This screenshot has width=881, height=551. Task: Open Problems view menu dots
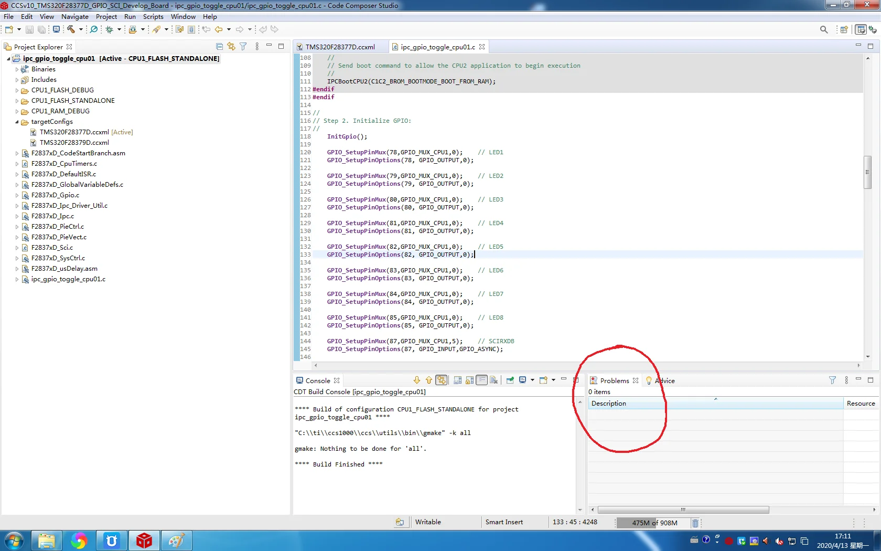(846, 380)
